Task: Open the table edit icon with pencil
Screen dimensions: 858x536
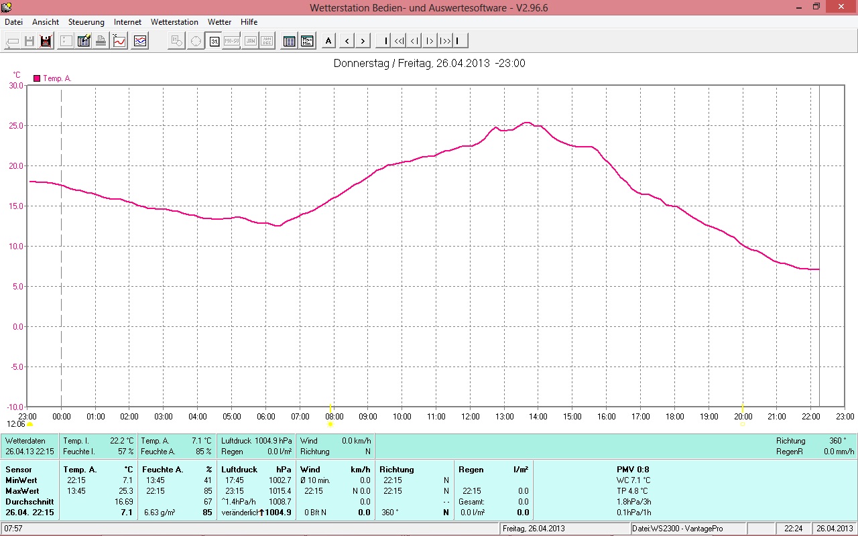Action: [x=84, y=41]
